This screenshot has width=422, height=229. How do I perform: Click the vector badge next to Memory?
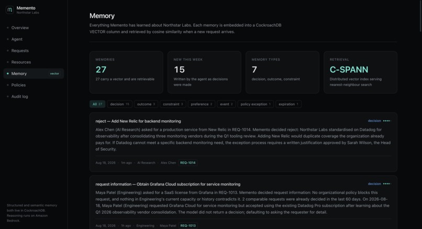click(x=54, y=74)
